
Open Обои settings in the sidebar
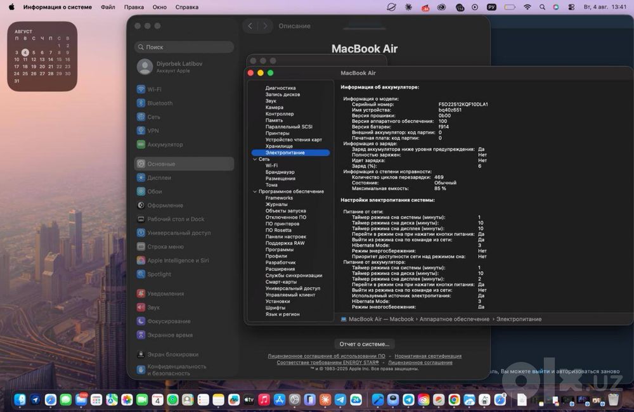[149, 191]
